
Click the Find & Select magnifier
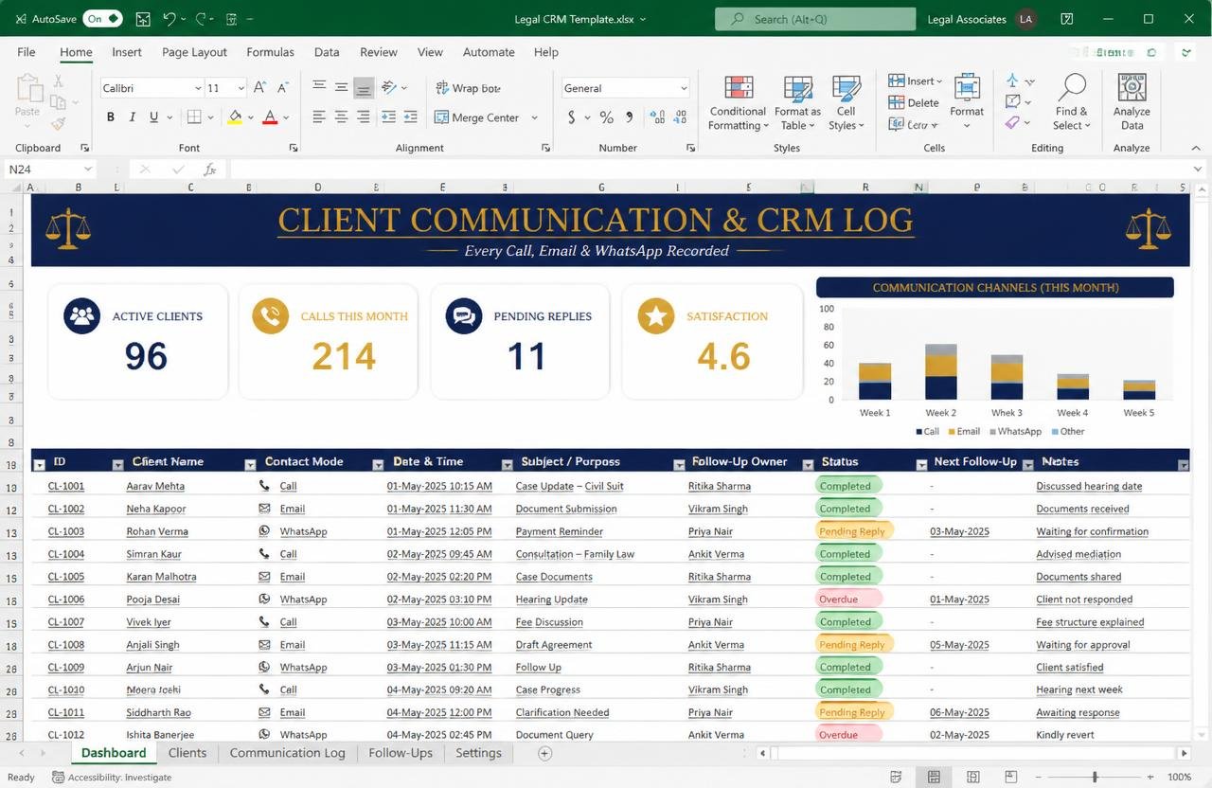click(1072, 101)
